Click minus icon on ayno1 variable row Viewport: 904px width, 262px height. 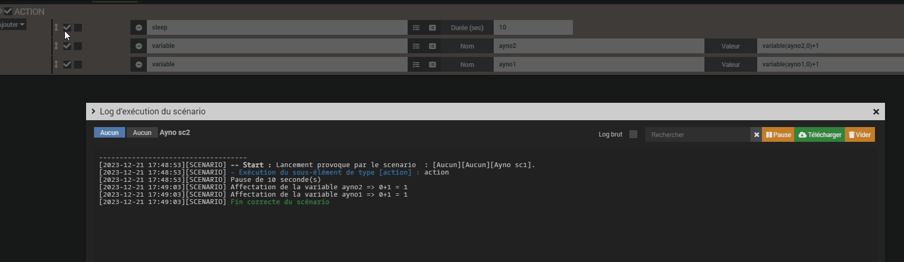pos(139,64)
